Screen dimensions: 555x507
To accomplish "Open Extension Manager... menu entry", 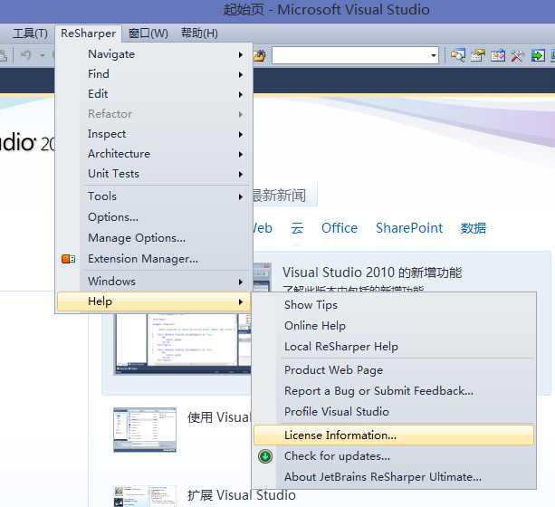I will click(154, 259).
